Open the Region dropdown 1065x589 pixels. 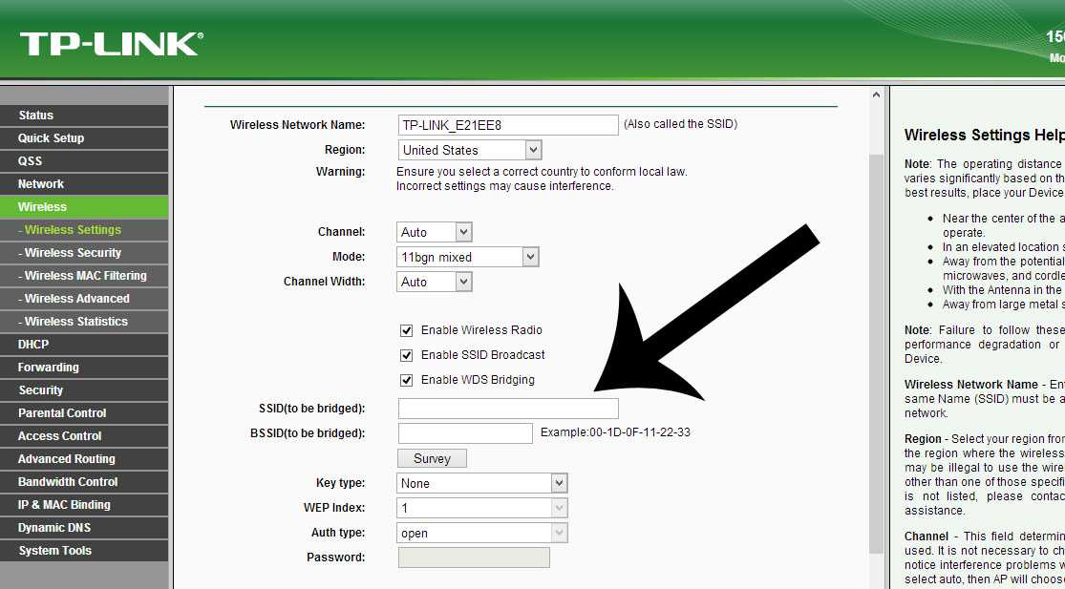pos(469,150)
